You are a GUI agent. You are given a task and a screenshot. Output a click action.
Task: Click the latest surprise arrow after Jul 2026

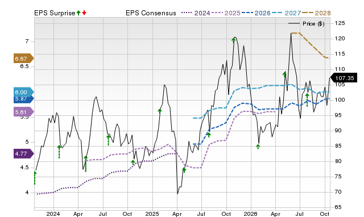click(x=307, y=100)
